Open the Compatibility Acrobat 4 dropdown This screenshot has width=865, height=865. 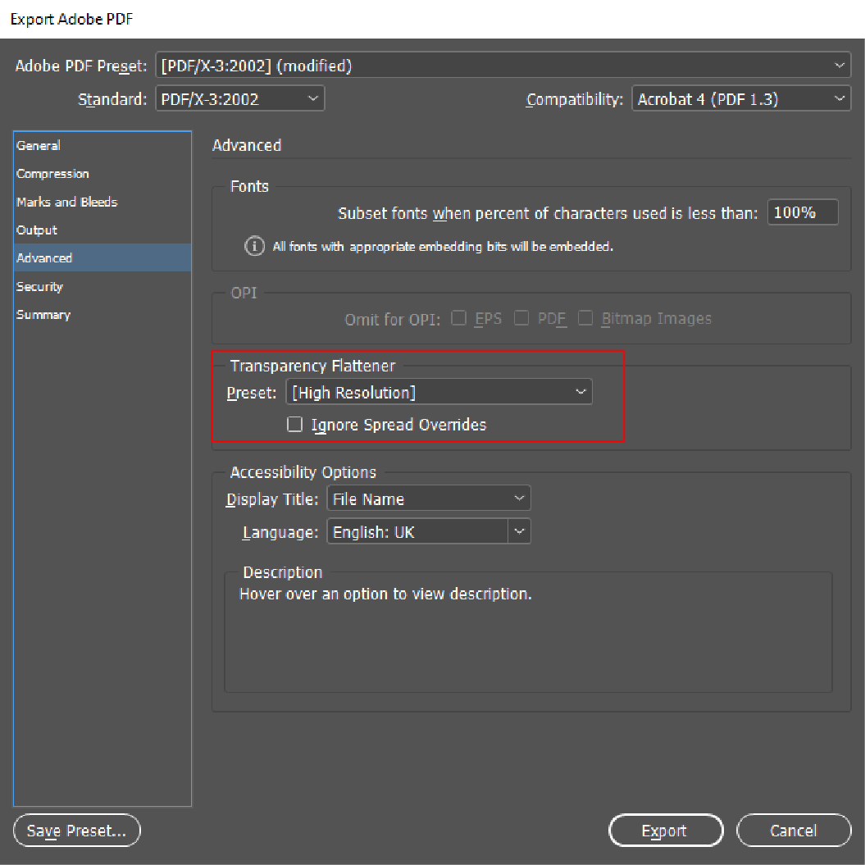click(x=741, y=99)
